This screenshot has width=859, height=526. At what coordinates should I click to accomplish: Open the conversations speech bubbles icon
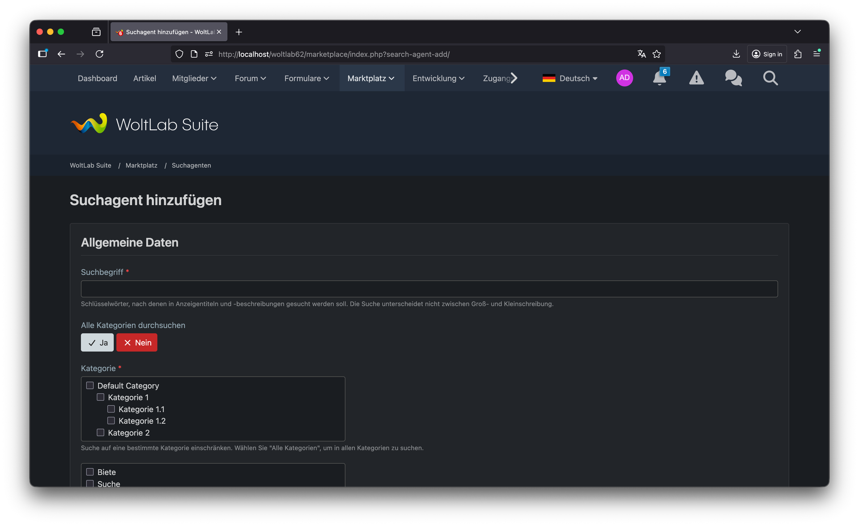(733, 78)
